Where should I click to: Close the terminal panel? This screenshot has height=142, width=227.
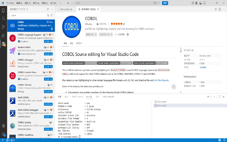point(224,97)
